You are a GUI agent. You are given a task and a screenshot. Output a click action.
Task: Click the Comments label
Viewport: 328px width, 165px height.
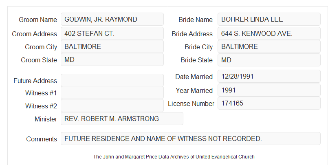click(42, 139)
